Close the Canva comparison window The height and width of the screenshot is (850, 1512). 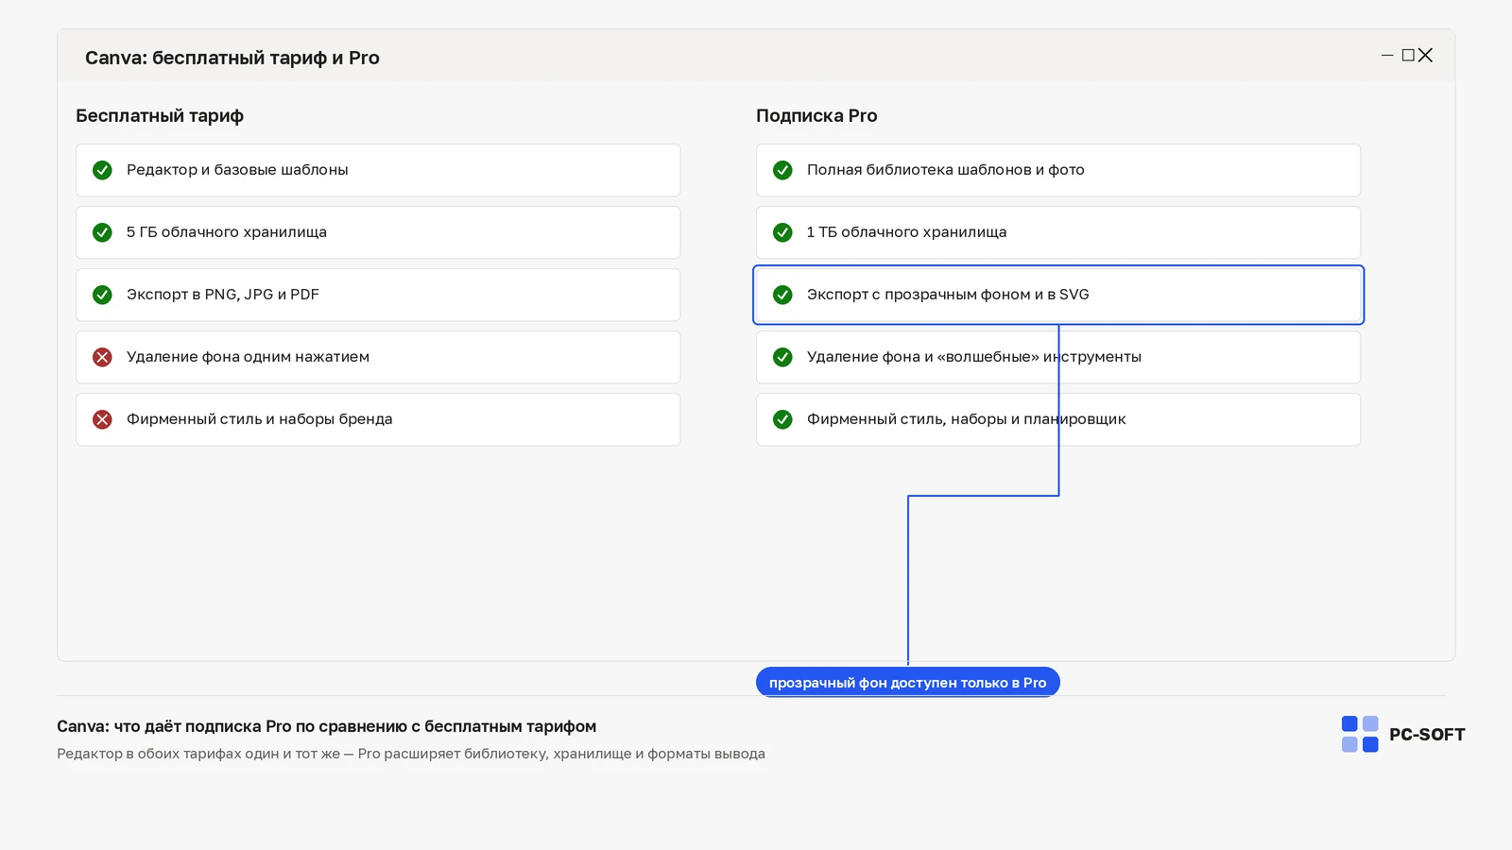pos(1426,56)
